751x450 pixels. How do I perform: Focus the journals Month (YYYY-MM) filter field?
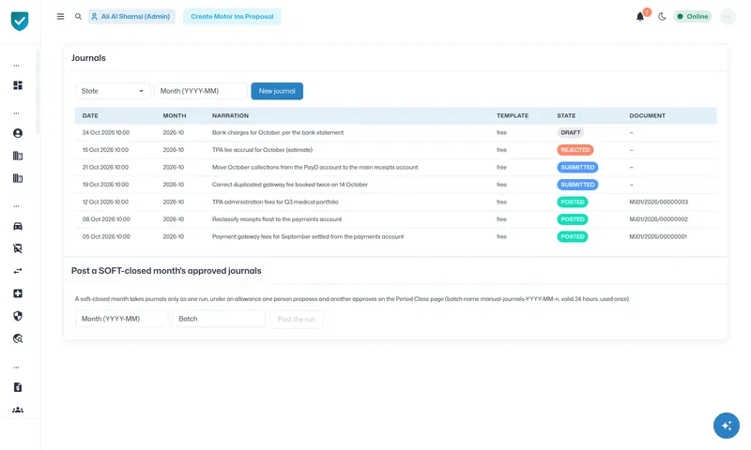[201, 91]
